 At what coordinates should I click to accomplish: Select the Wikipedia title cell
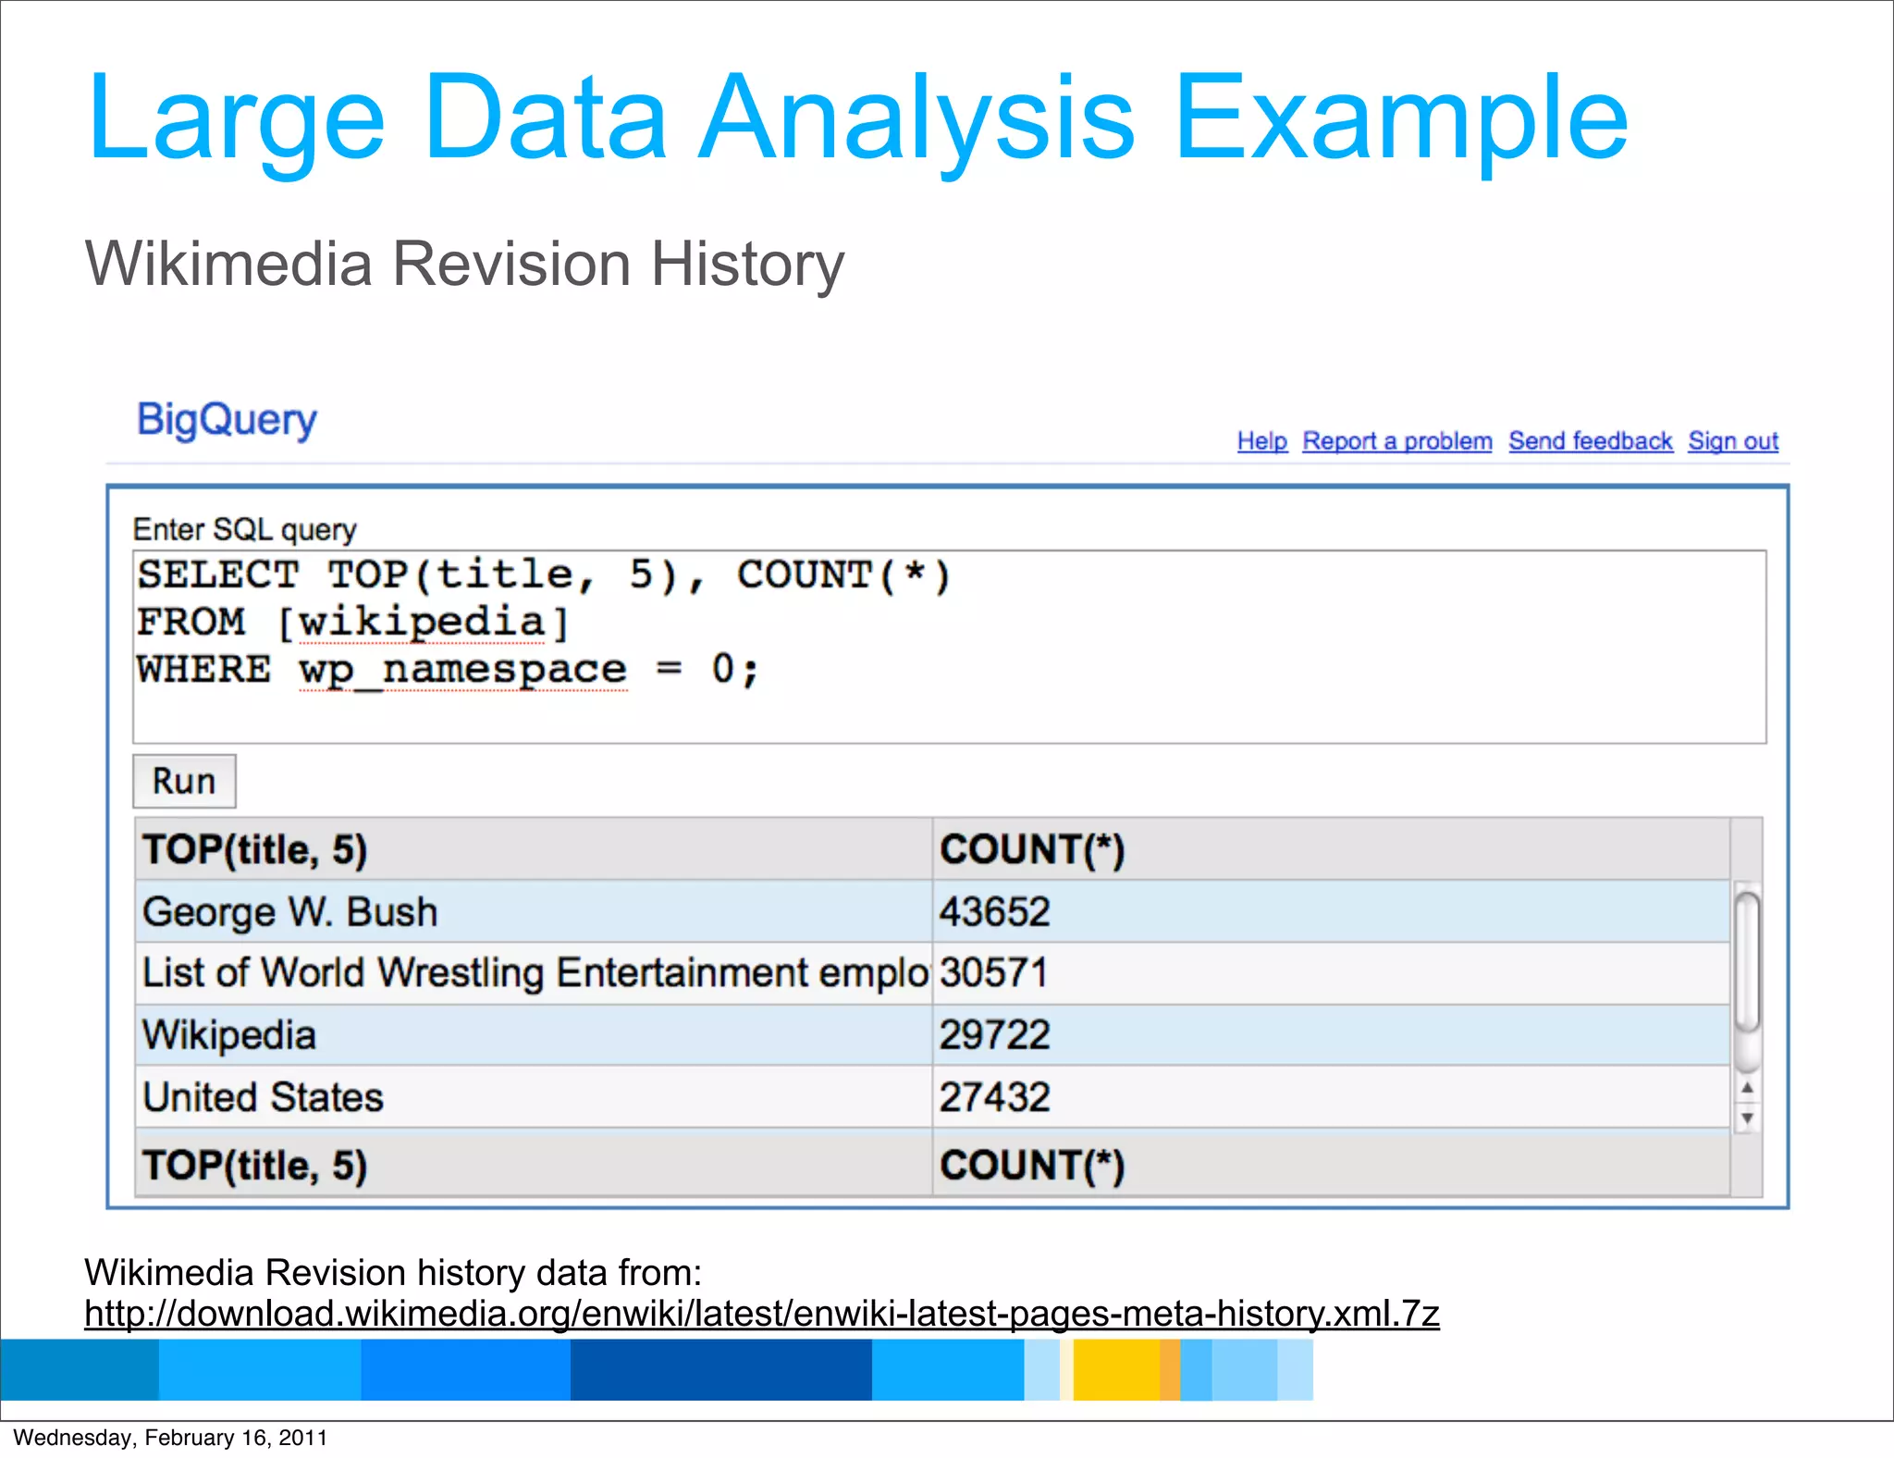pos(534,1035)
